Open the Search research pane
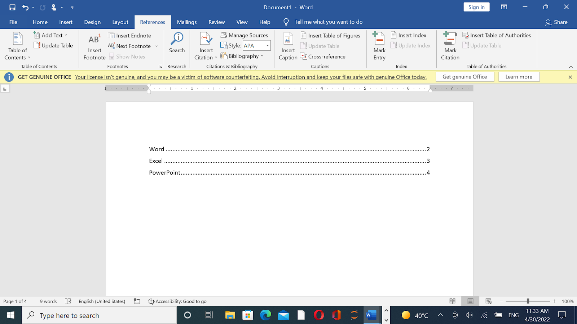 (177, 43)
